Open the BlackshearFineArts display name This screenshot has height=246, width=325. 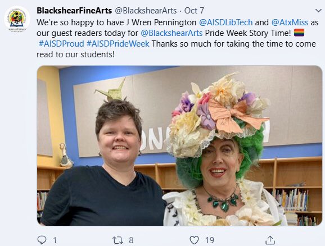[74, 10]
